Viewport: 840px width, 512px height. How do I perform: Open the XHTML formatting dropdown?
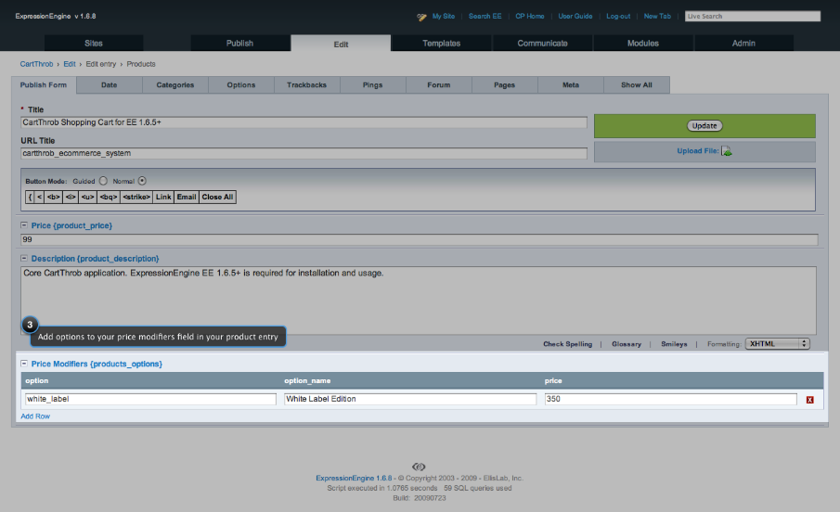pyautogui.click(x=777, y=343)
